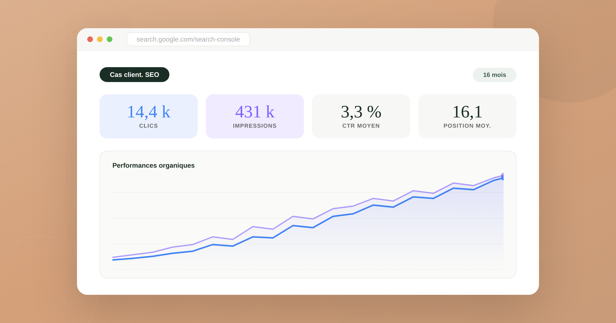Click the yellow minimize window dot
The height and width of the screenshot is (323, 616).
(x=100, y=39)
